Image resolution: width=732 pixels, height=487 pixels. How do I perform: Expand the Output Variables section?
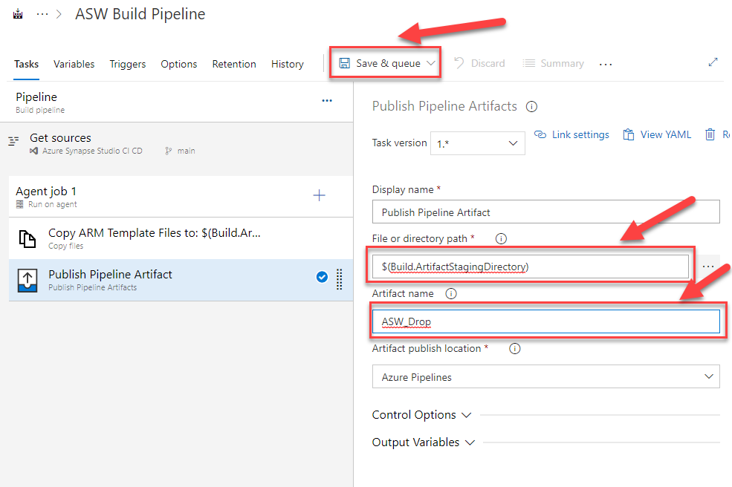tap(424, 442)
